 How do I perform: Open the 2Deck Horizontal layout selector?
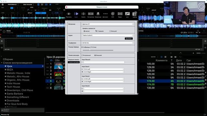pyautogui.click(x=28, y=5)
